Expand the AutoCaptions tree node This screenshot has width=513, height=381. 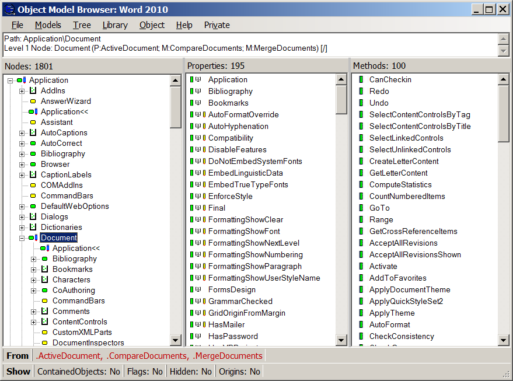(x=22, y=133)
